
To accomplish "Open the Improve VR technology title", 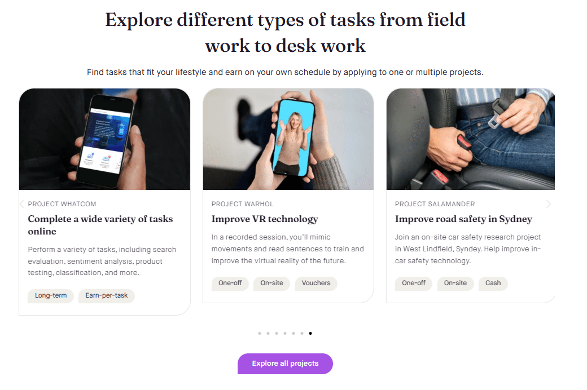I will tap(265, 219).
